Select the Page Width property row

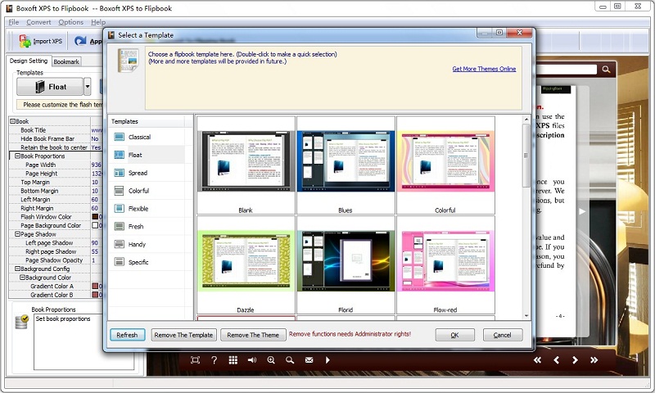[56, 165]
